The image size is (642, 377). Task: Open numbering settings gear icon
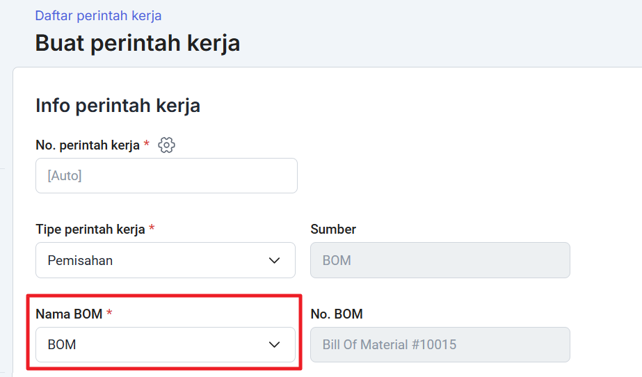[x=167, y=145]
